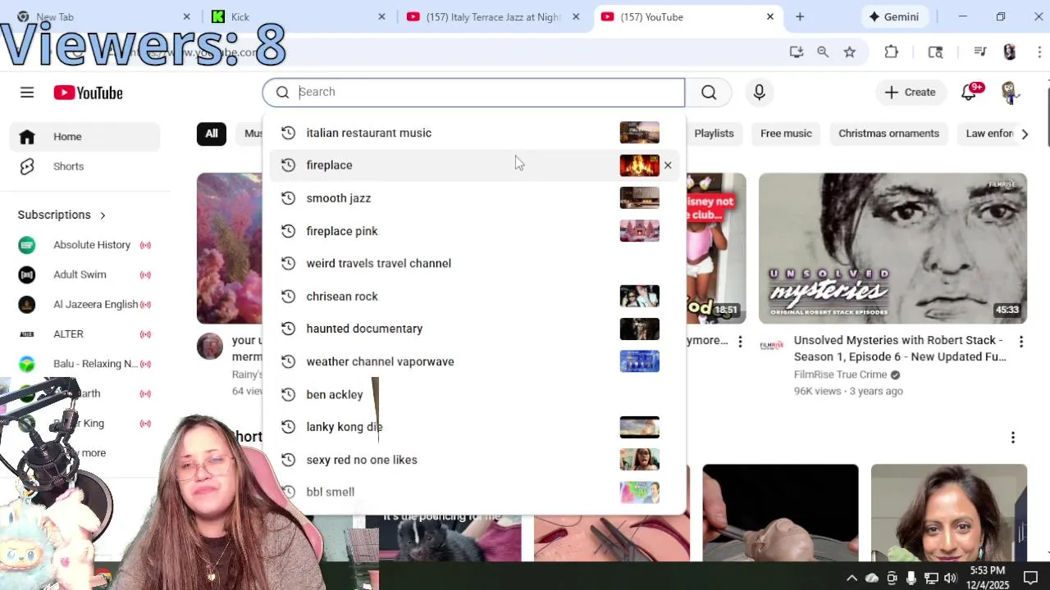Viewport: 1050px width, 590px height.
Task: Go to Home in the sidebar
Action: click(x=85, y=137)
